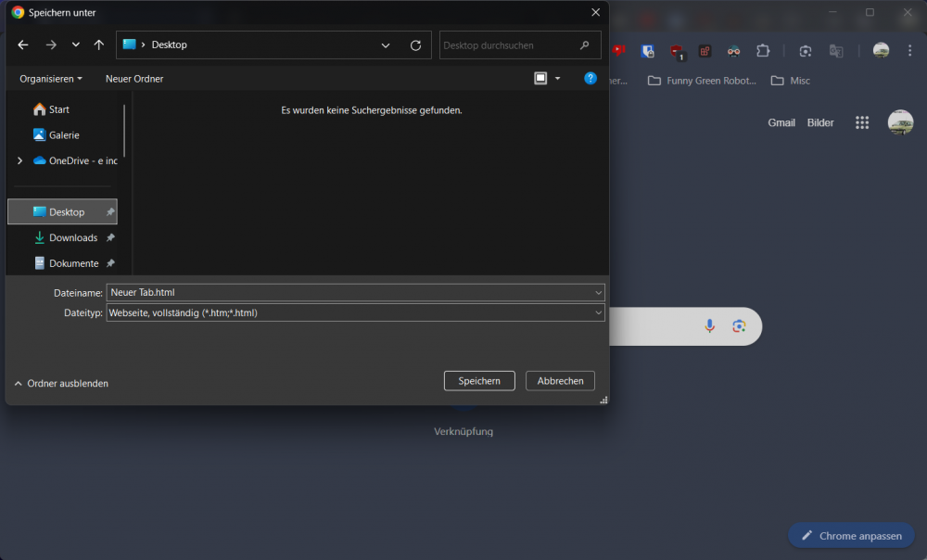Open the Google apps grid

coord(861,121)
